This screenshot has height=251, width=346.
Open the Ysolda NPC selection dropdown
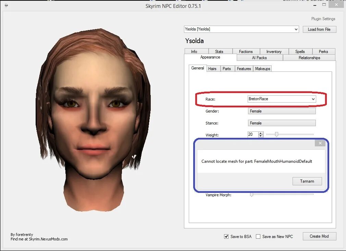pyautogui.click(x=242, y=29)
